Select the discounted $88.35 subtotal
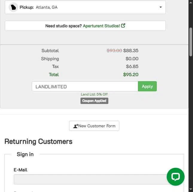 131,51
